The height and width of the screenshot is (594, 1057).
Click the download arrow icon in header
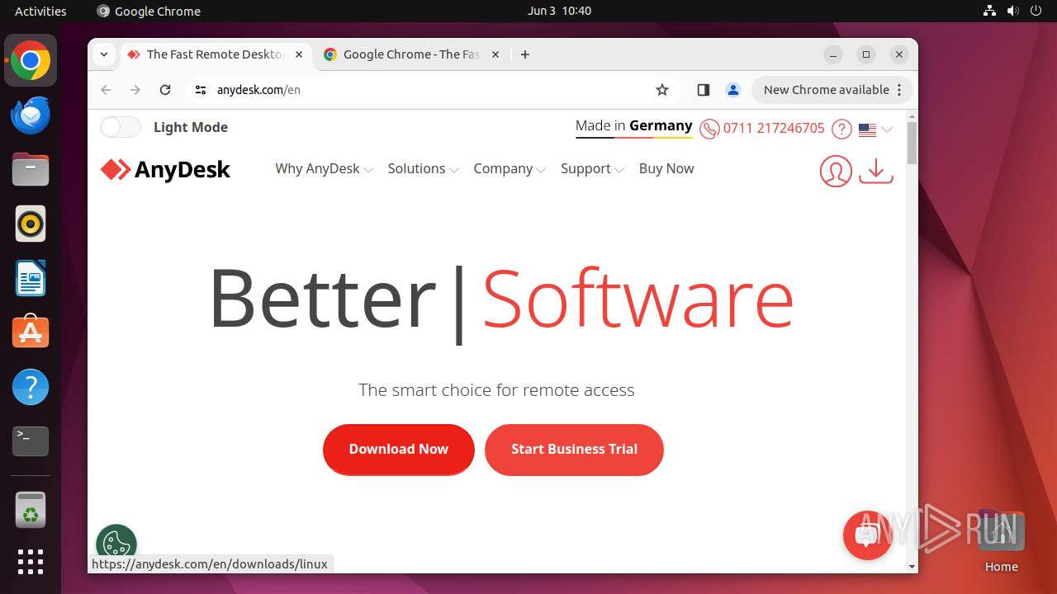pyautogui.click(x=876, y=170)
